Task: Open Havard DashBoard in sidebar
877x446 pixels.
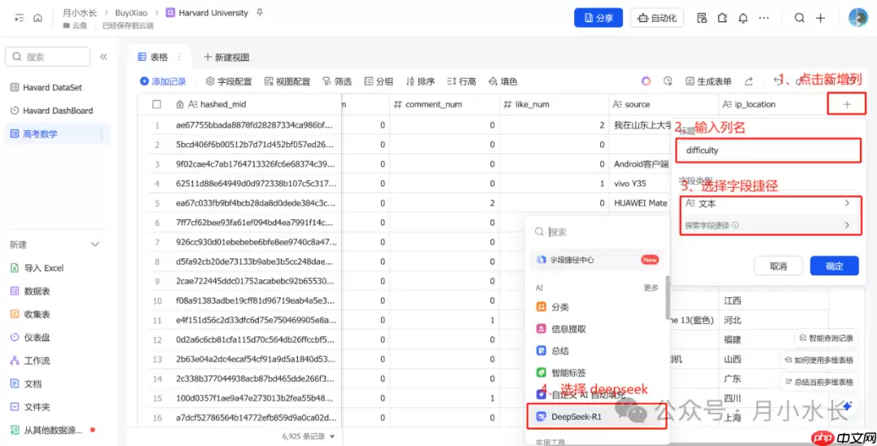Action: coord(58,110)
